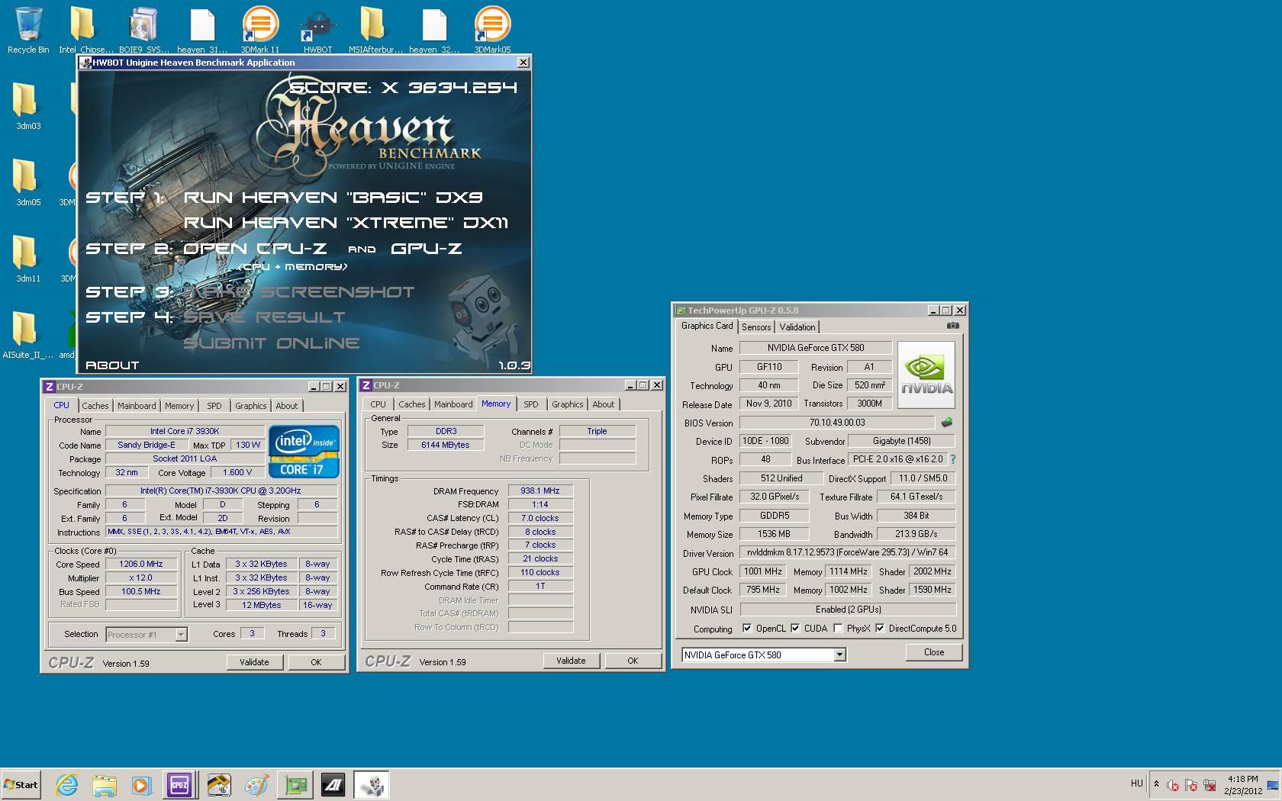Show hidden tray icons chevron
Image resolution: width=1282 pixels, height=801 pixels.
[x=1156, y=784]
